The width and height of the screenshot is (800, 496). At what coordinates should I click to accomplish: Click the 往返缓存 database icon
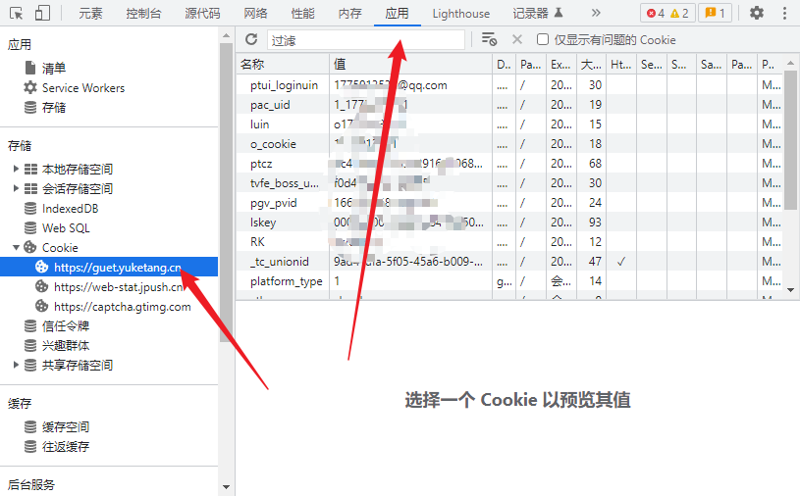click(x=30, y=447)
